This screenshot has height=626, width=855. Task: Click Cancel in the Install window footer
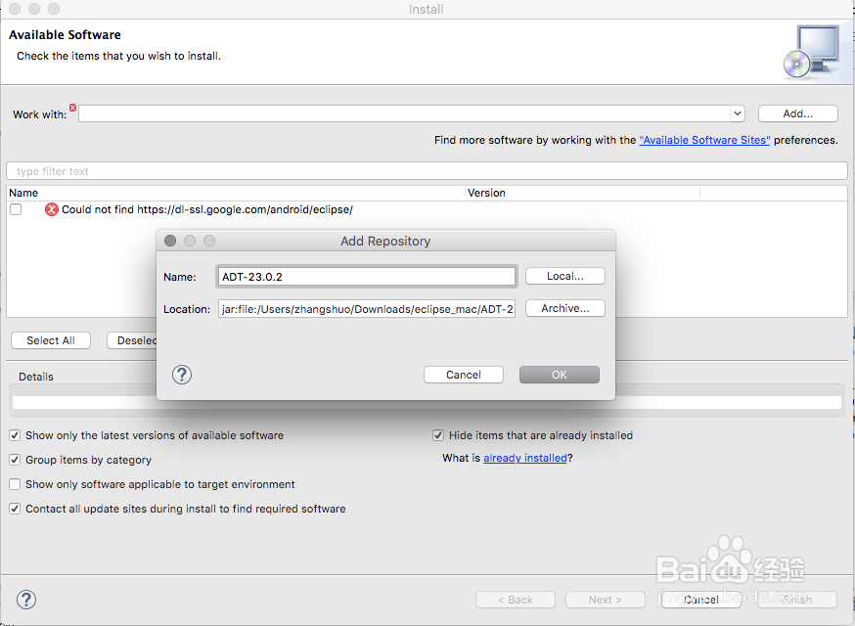[701, 600]
